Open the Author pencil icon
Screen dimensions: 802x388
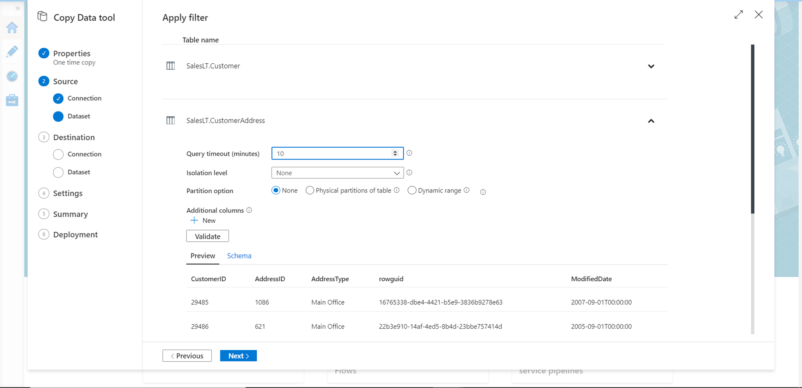point(12,52)
